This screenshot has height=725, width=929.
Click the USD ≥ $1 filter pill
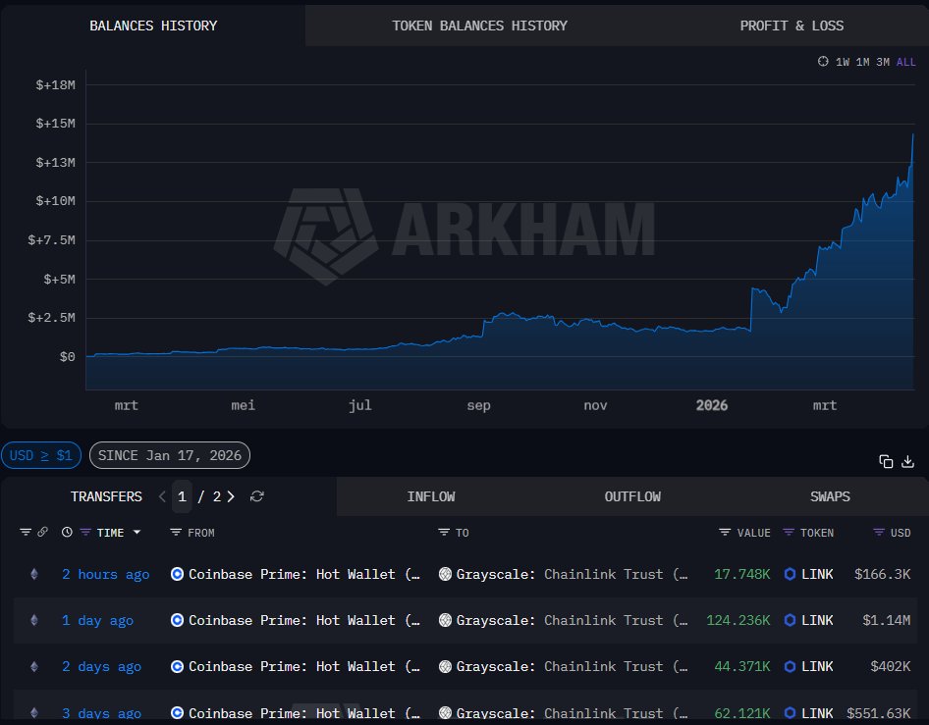coord(41,455)
